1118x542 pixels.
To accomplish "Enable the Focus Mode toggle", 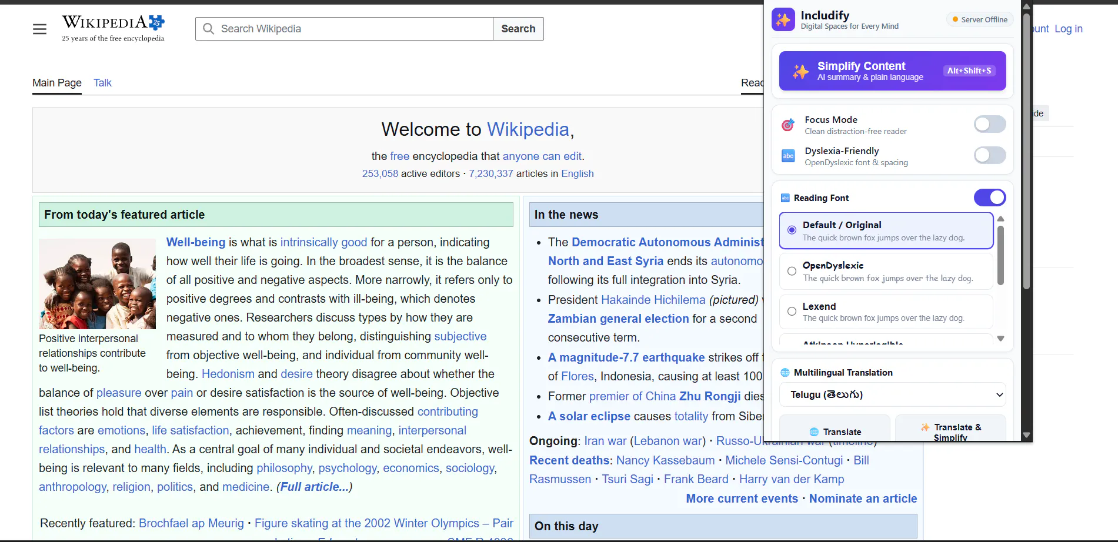I will click(x=990, y=124).
